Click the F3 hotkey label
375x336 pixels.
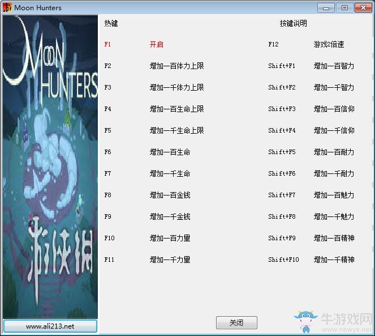[107, 87]
